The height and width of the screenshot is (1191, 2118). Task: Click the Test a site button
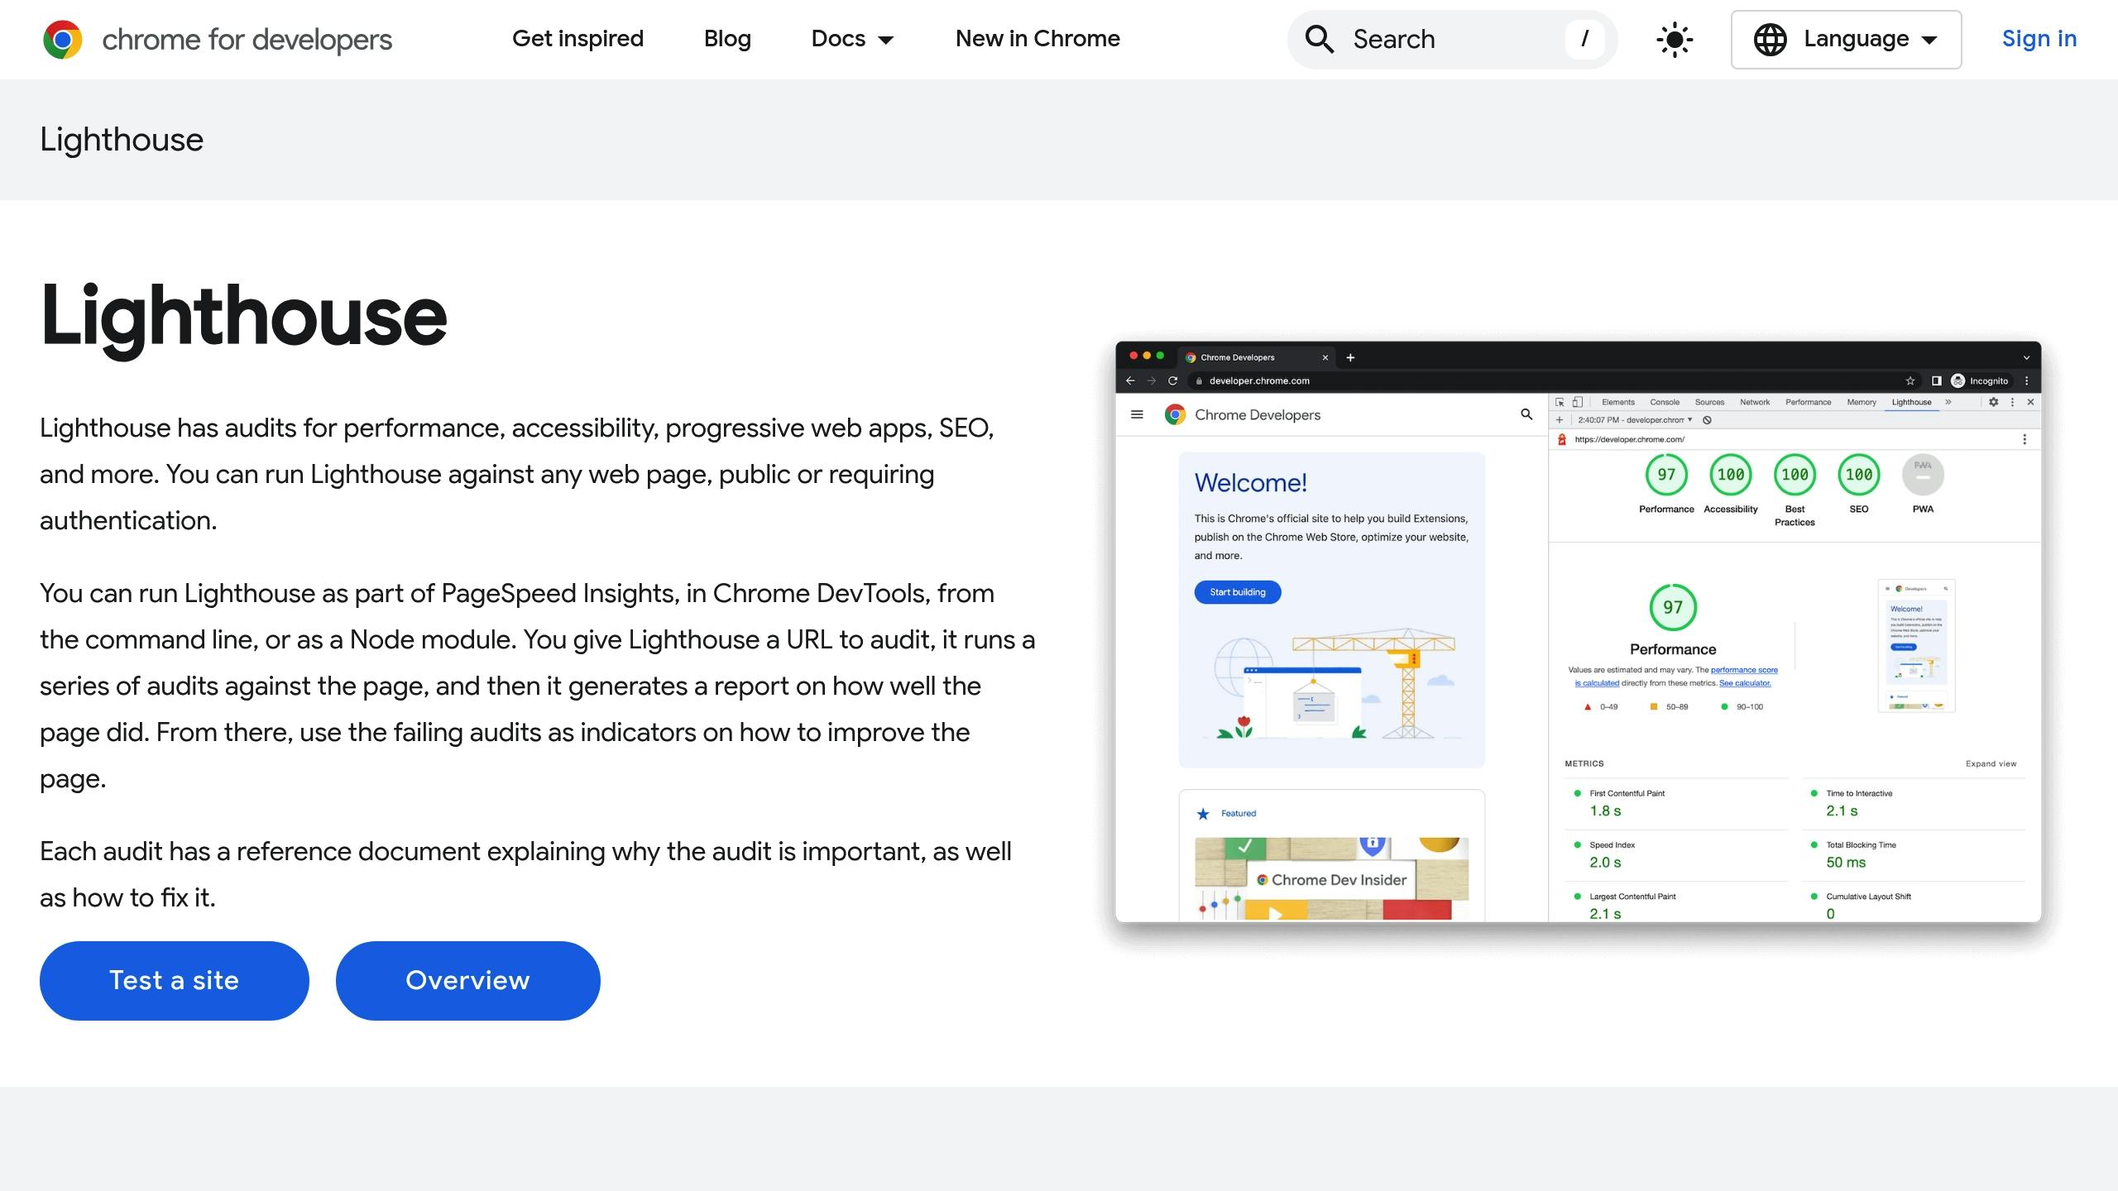[175, 980]
